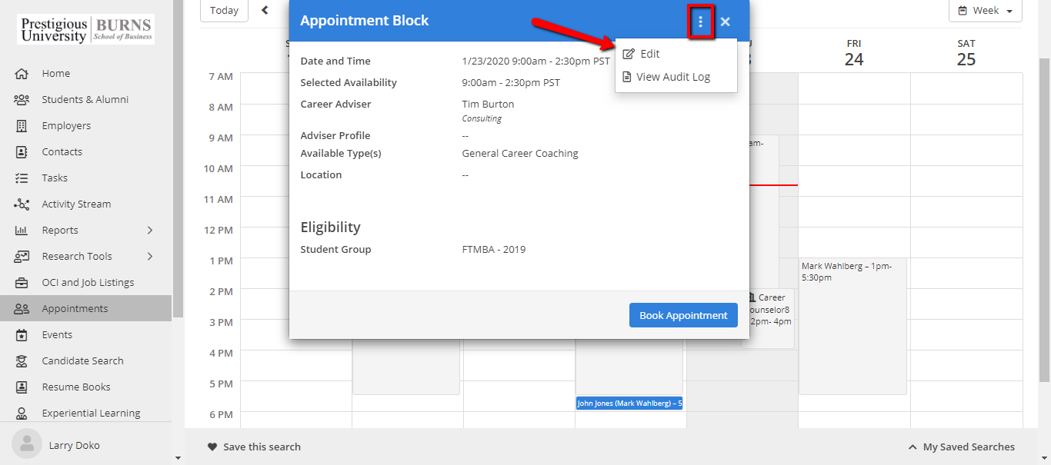Viewport: 1051px width, 465px height.
Task: Close the Appointment Block dialog
Action: point(725,22)
